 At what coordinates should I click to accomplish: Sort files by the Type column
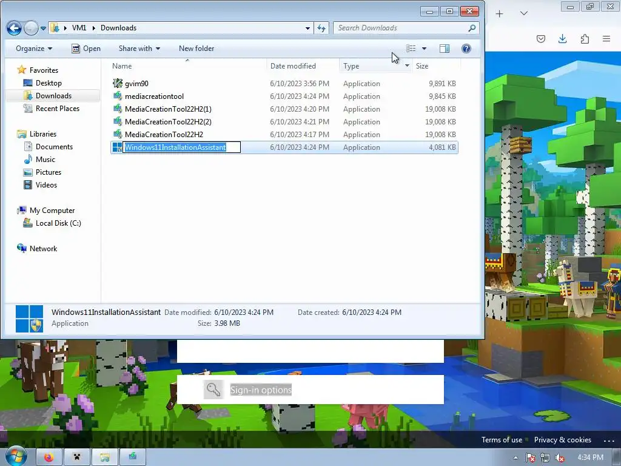[351, 66]
